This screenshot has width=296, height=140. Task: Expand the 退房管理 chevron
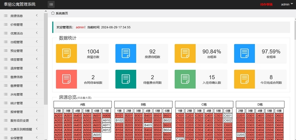coord(37,68)
